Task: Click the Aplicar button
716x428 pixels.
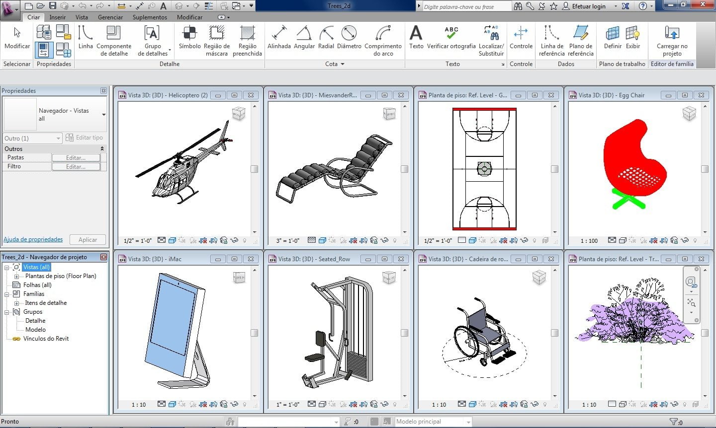Action: pyautogui.click(x=88, y=239)
